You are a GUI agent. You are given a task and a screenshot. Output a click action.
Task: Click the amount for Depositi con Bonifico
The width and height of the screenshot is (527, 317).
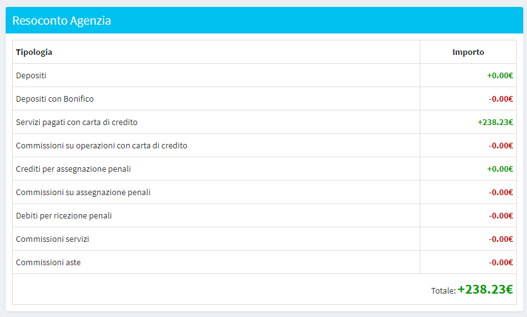tap(500, 99)
